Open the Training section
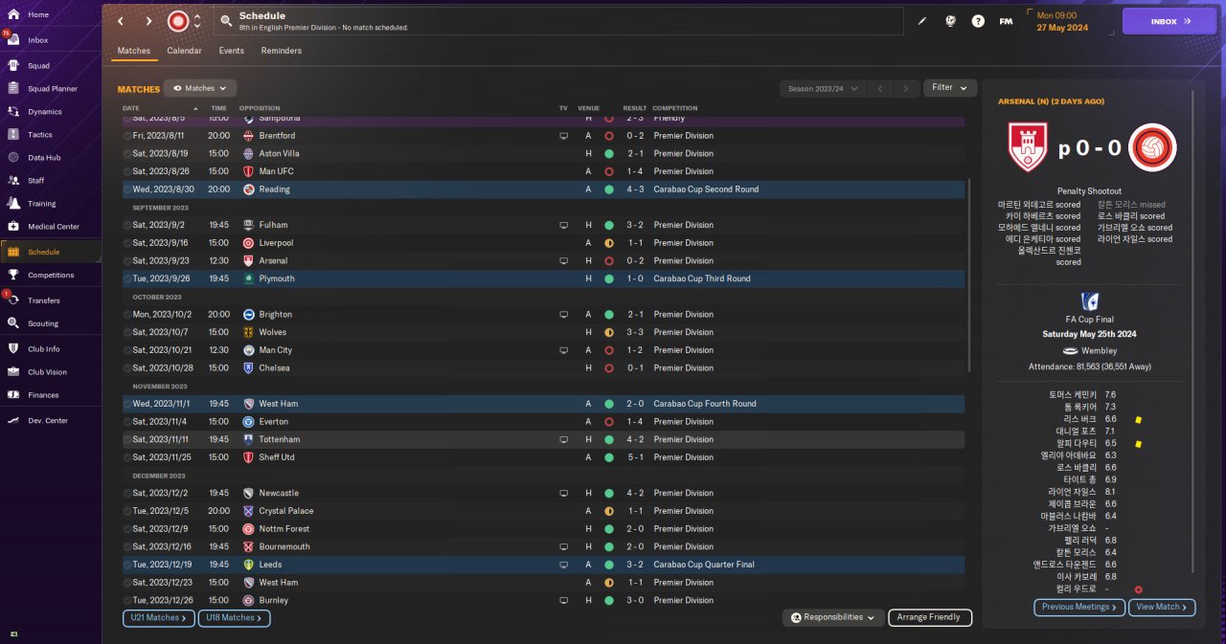 [41, 204]
